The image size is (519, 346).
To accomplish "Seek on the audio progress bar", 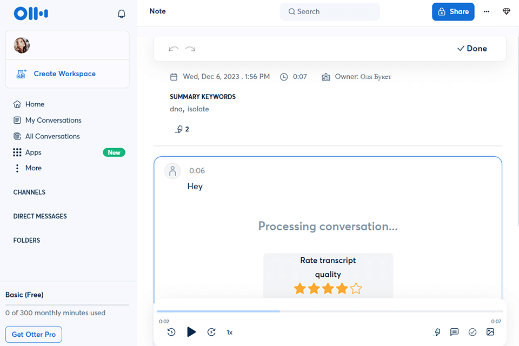I will 330,311.
